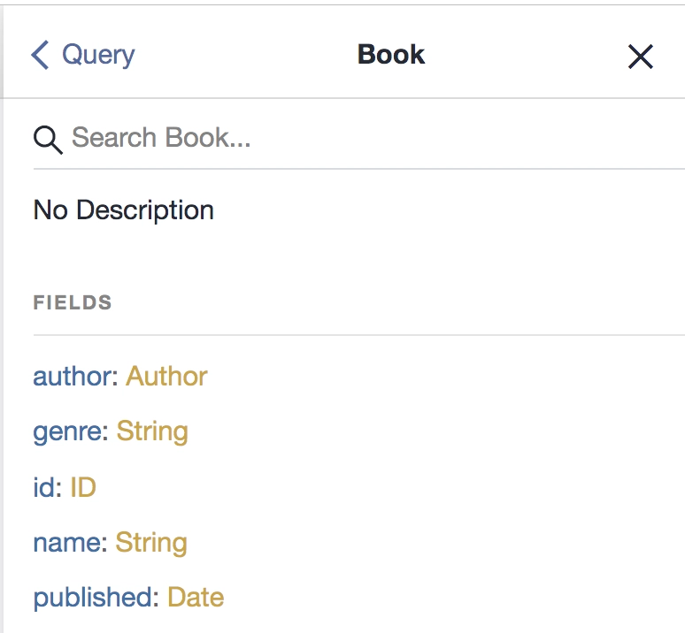Click the Book title heading

[391, 55]
